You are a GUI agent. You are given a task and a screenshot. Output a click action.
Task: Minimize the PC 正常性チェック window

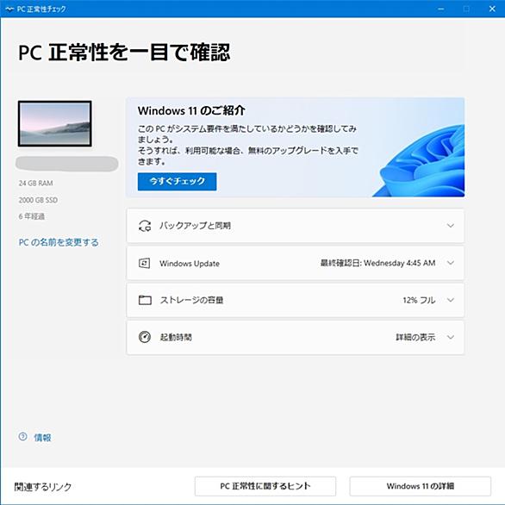(441, 9)
